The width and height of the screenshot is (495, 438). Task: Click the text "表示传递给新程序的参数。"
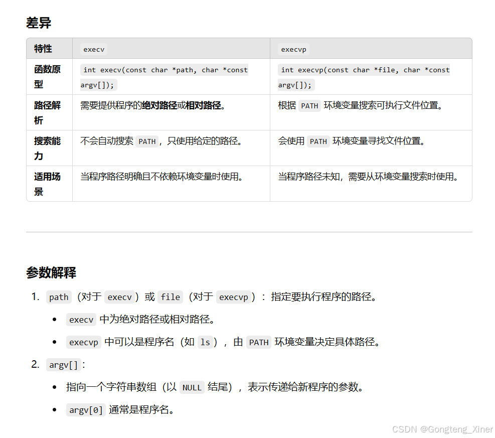305,387
